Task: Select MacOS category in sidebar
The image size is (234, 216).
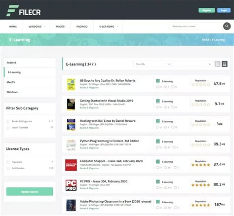Action: [30, 82]
